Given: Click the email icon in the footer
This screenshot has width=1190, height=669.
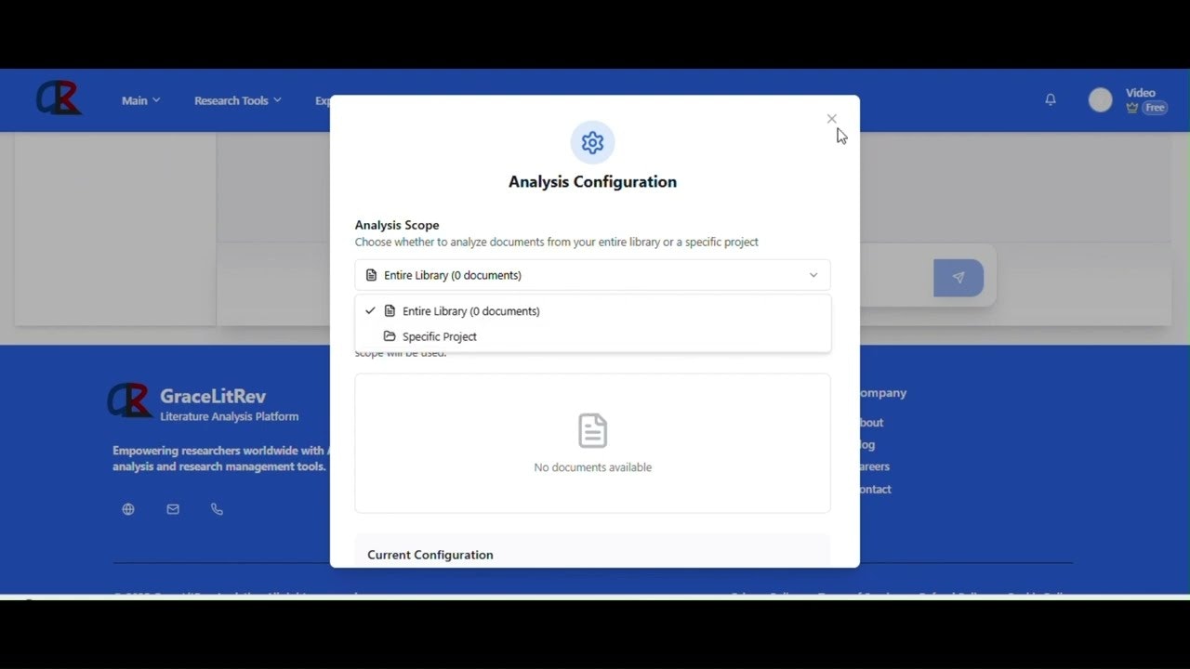Looking at the screenshot, I should [x=173, y=508].
